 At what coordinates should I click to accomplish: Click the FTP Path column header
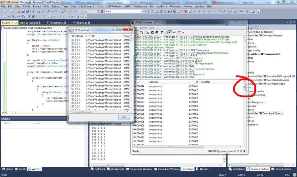(x=103, y=36)
